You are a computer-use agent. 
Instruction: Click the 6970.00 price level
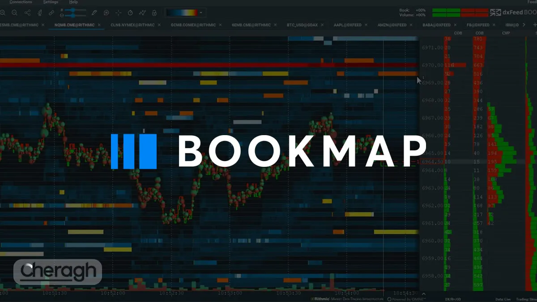(x=432, y=65)
